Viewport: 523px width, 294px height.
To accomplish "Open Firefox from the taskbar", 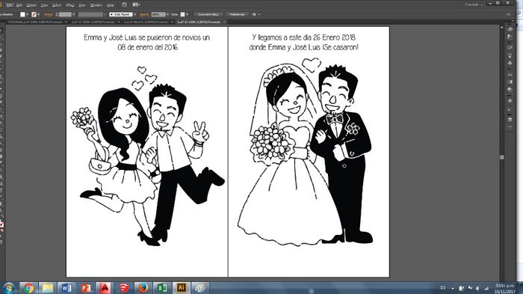I will pyautogui.click(x=143, y=288).
